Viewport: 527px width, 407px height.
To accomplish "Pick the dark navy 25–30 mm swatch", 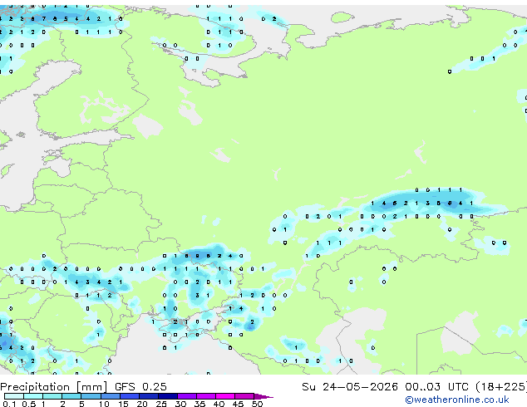I will [x=168, y=396].
